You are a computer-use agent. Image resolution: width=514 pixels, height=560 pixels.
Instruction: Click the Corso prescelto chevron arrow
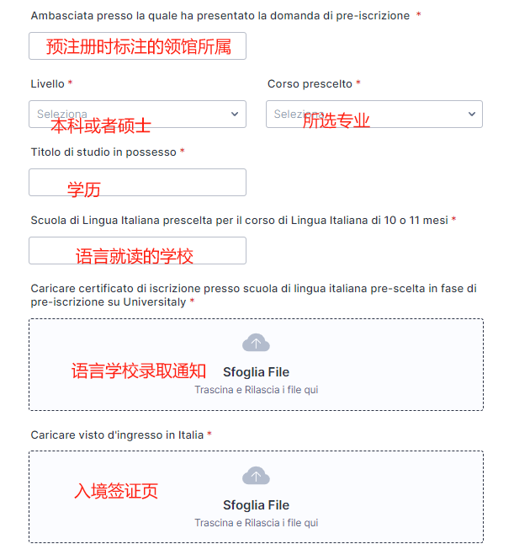click(x=472, y=115)
